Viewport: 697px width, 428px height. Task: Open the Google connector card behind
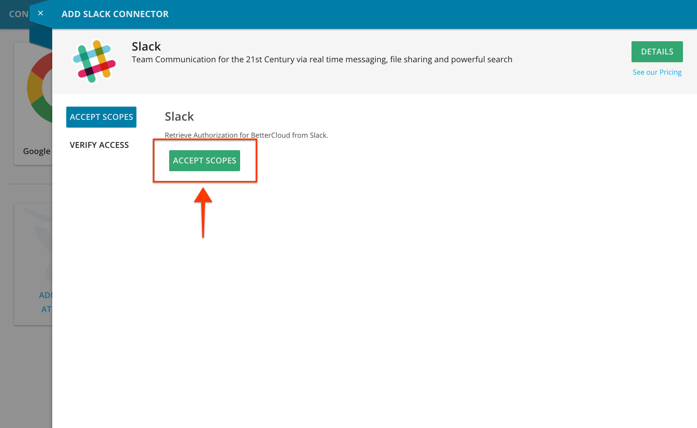(x=33, y=104)
